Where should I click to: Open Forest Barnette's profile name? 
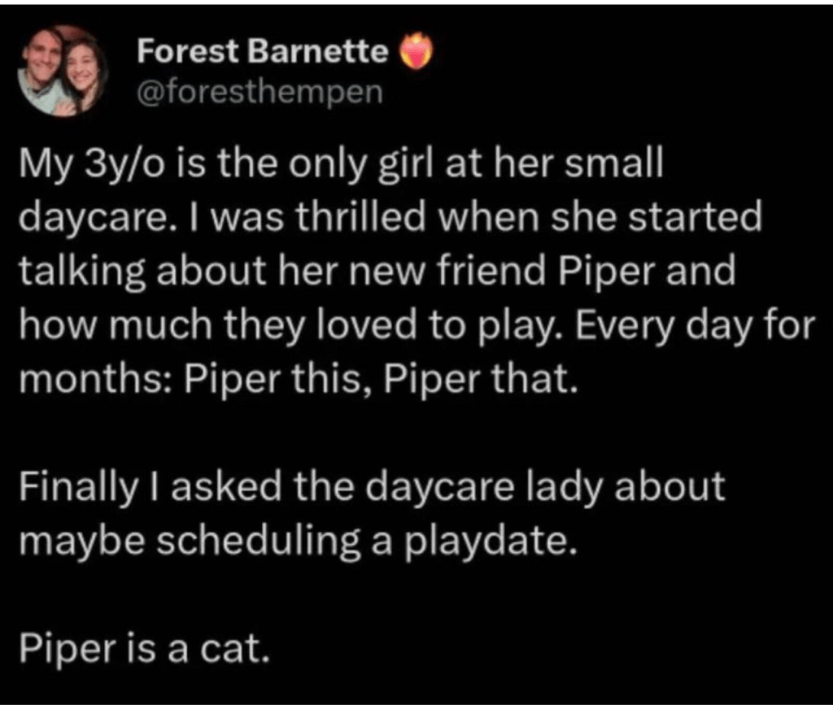point(263,52)
